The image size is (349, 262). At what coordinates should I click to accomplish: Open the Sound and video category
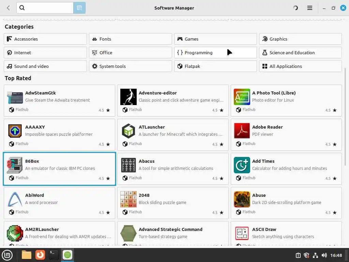tap(45, 66)
